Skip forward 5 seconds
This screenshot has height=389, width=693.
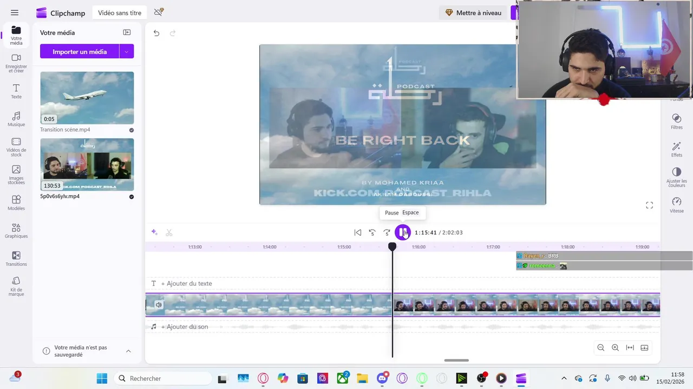[x=387, y=232]
